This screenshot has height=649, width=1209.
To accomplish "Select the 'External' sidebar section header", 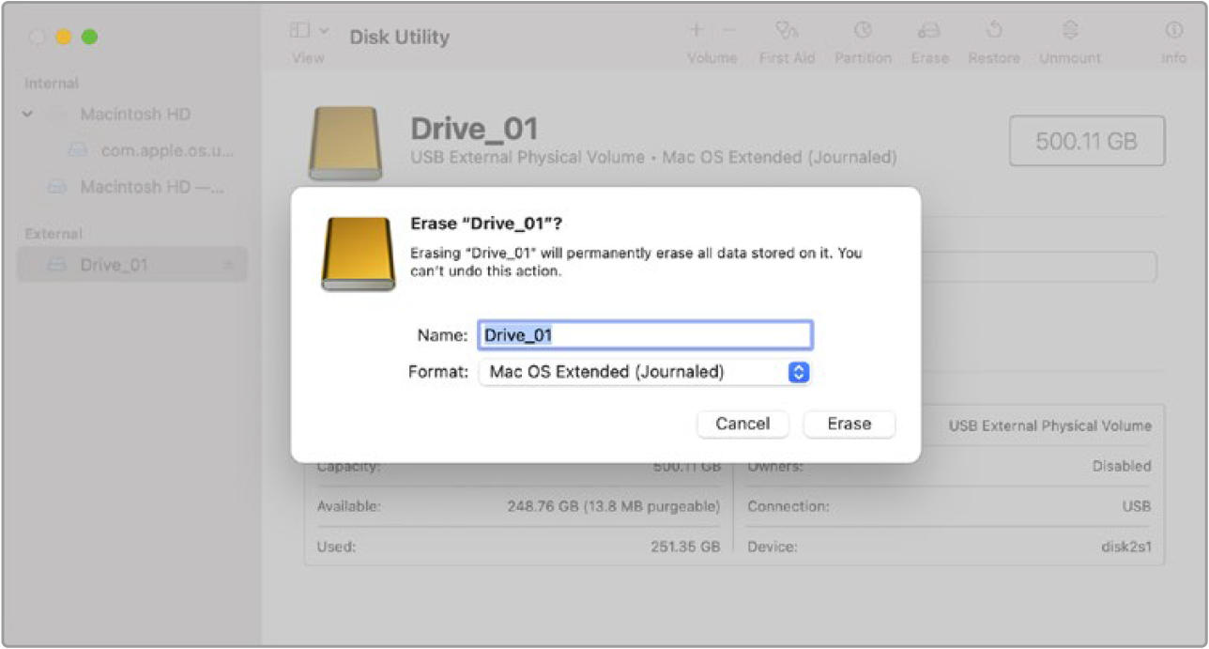I will [x=54, y=234].
